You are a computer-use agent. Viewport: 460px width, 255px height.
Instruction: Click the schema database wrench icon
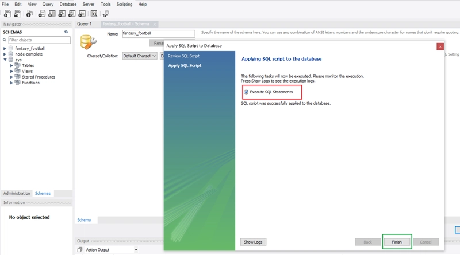(x=88, y=42)
